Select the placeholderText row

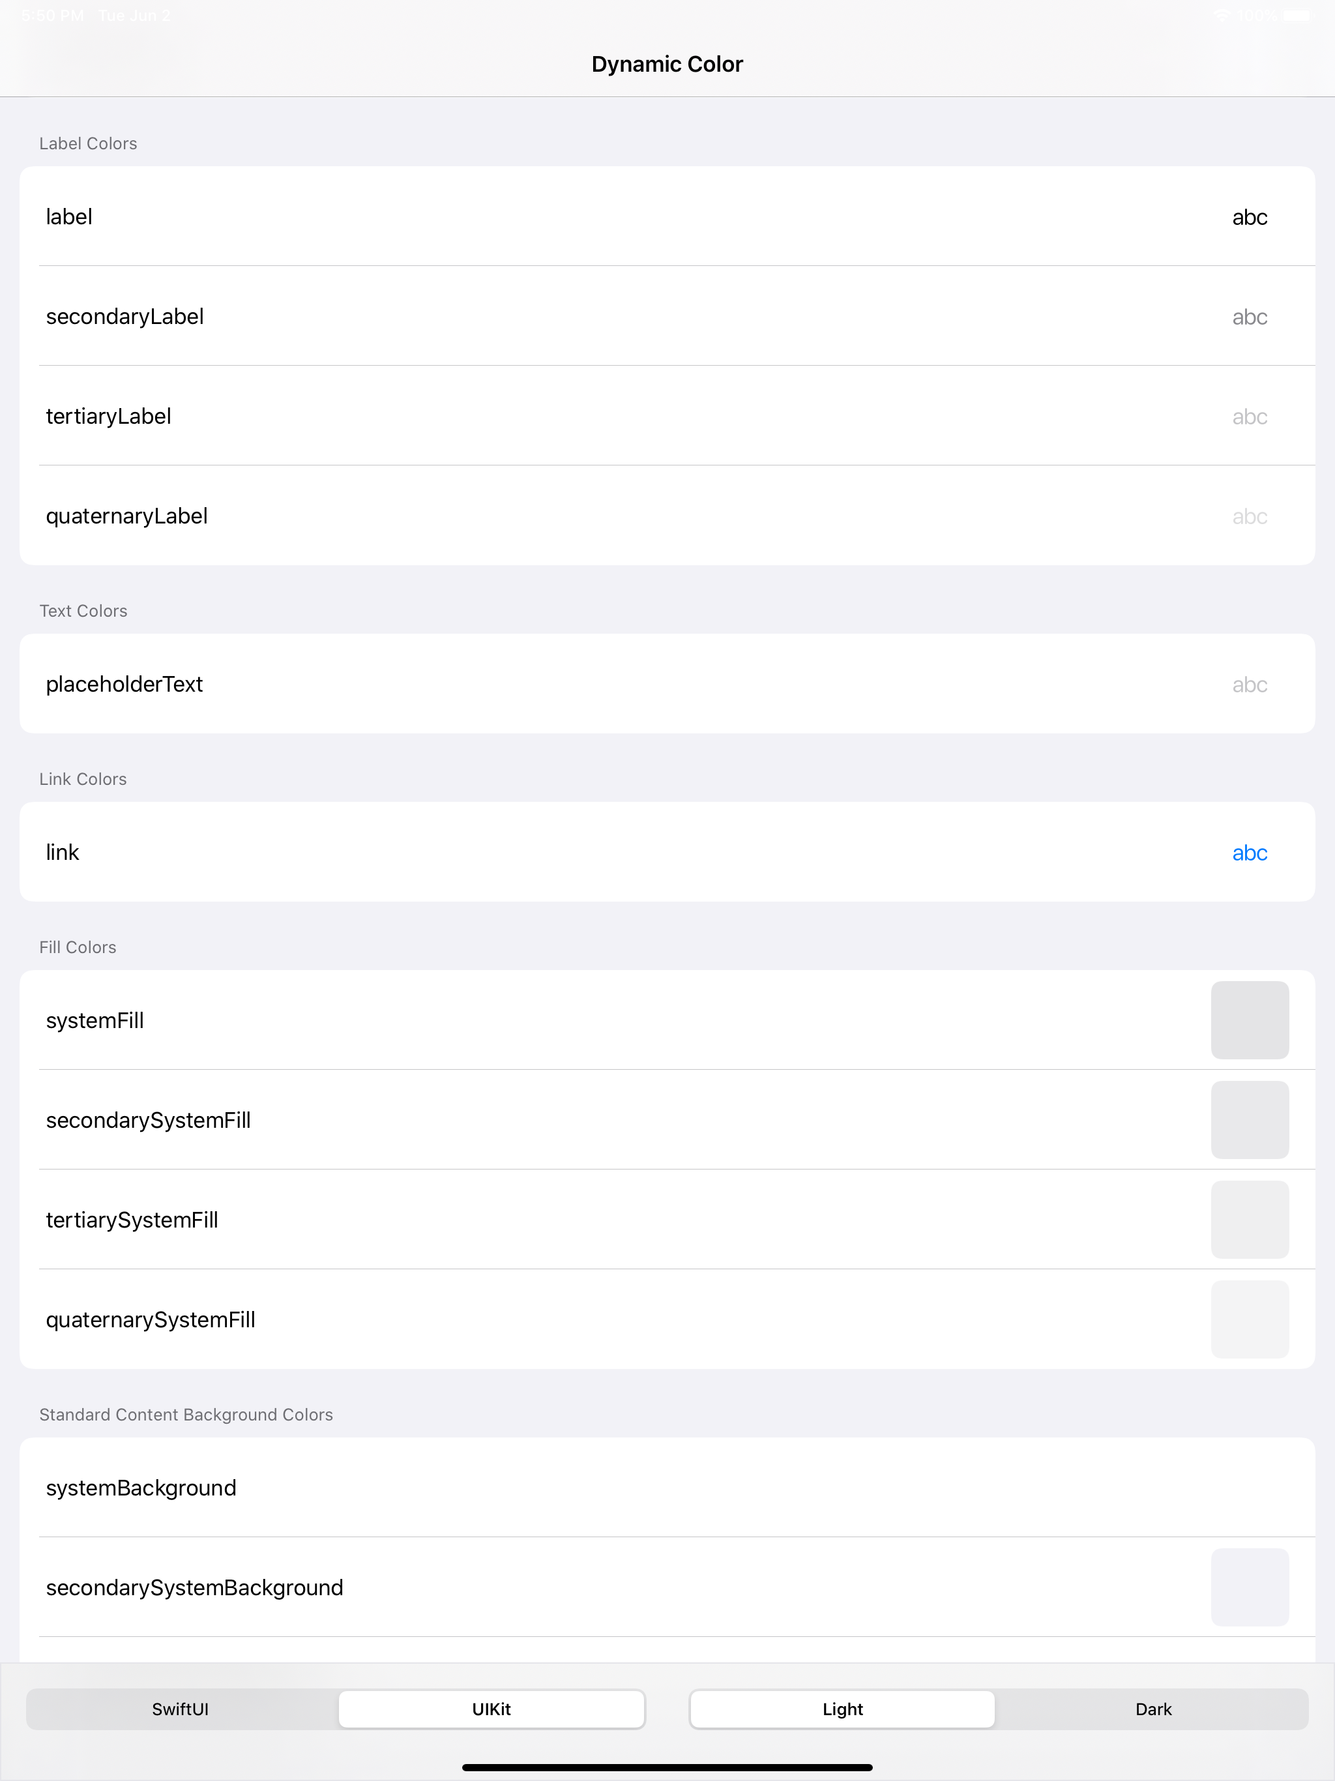667,684
